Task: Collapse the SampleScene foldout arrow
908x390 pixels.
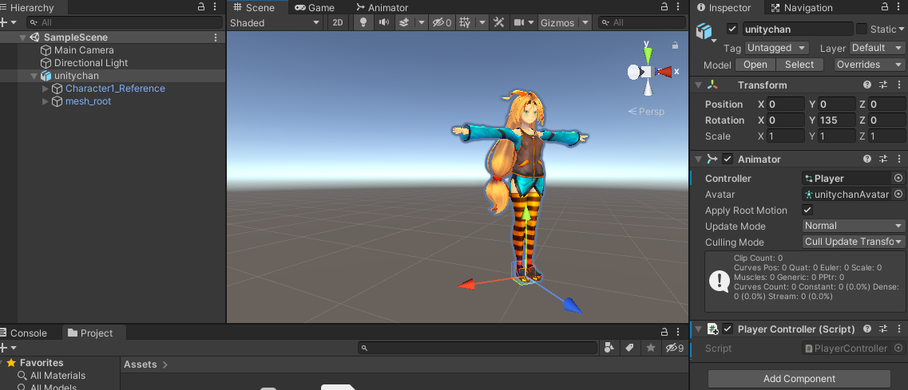Action: 22,37
